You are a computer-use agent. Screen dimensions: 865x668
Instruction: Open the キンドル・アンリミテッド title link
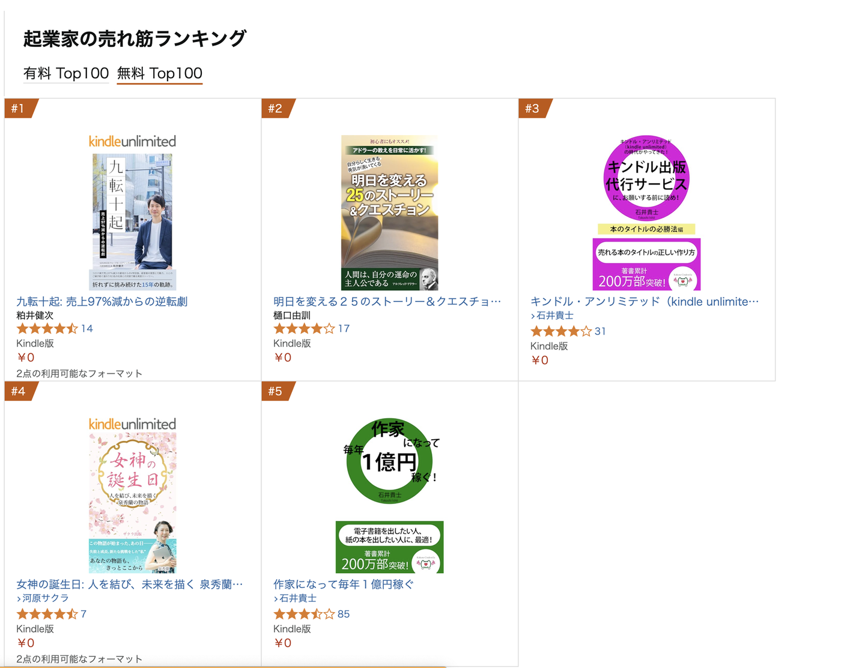pos(645,302)
